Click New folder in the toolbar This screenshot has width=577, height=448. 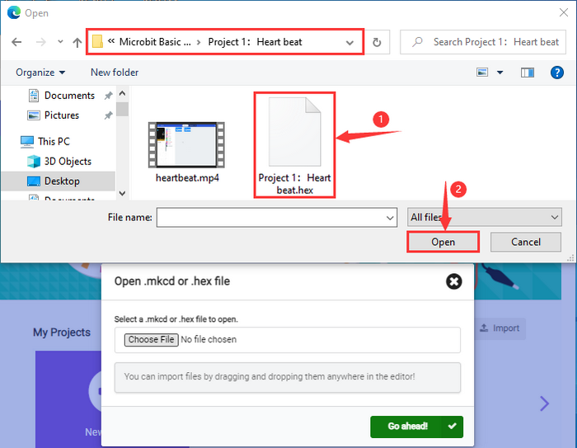(x=115, y=73)
